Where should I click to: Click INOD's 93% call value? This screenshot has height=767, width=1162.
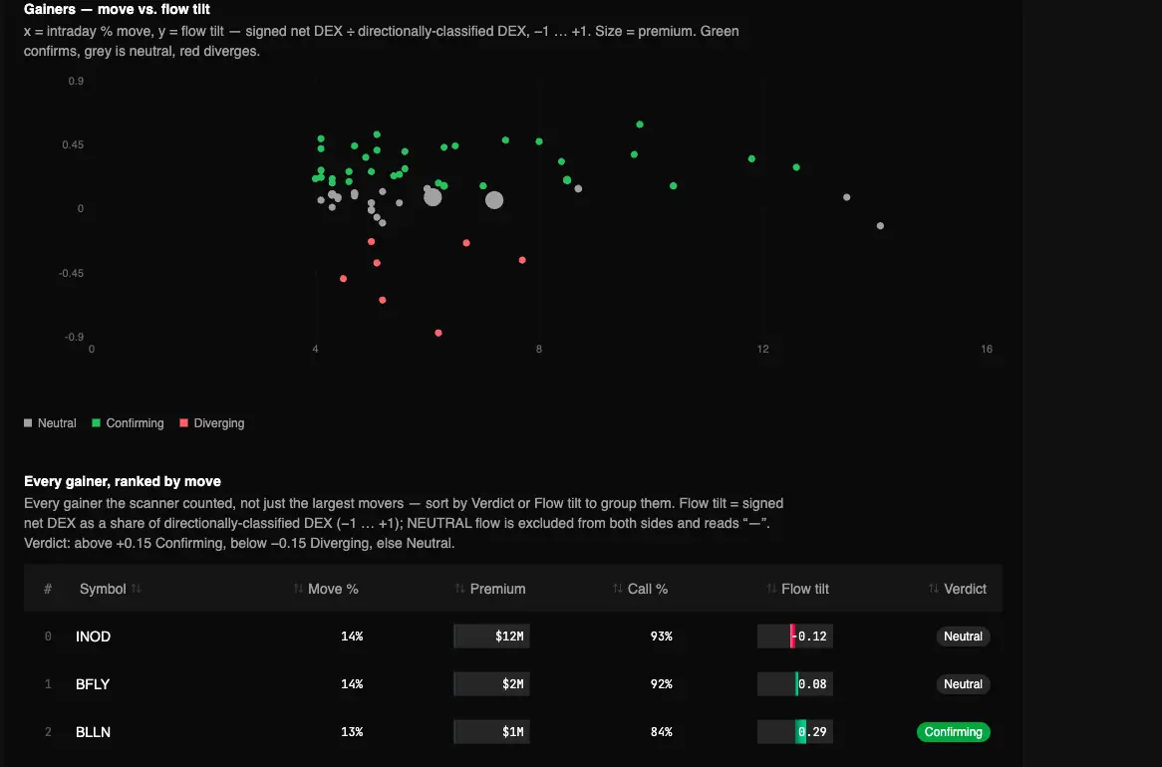[661, 637]
